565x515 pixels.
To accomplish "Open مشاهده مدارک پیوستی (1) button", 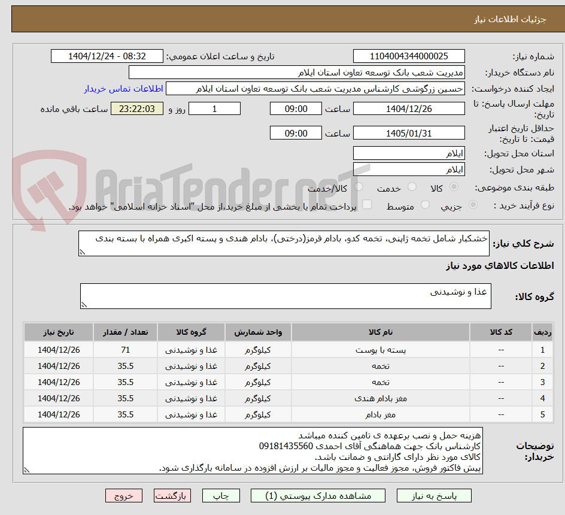I will (318, 496).
